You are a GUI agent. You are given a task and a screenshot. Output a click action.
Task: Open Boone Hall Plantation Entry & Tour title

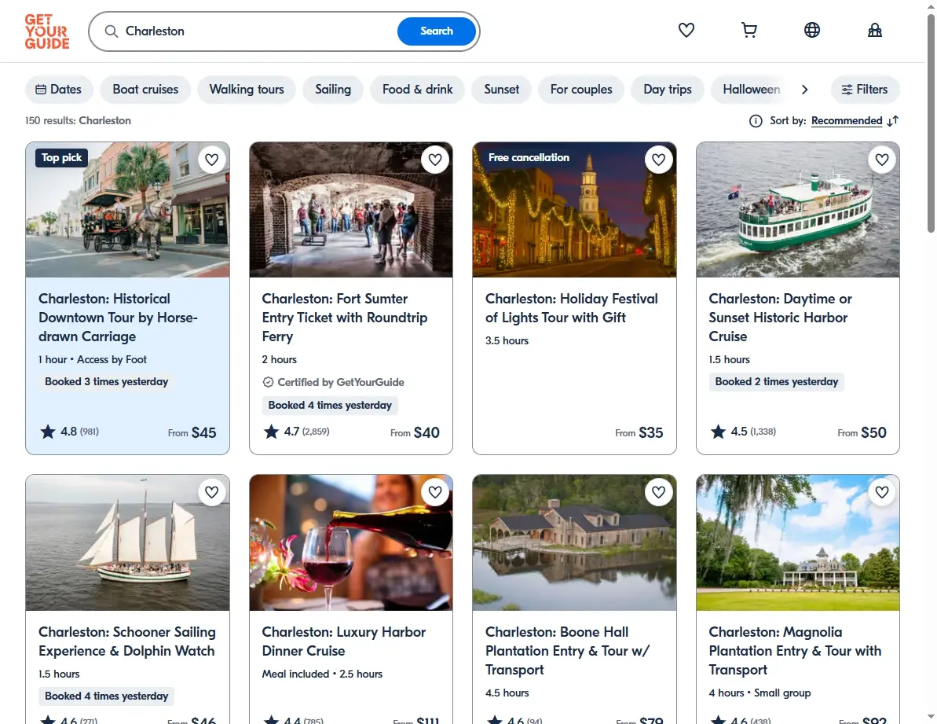point(567,651)
